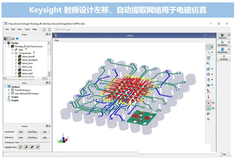Viewport: 235px width, 158px height.
Task: Click the Project tree vertical scrollbar
Action: pos(49,50)
